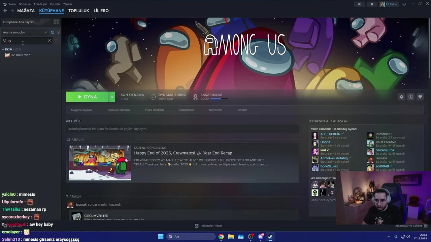431x242 pixels.
Task: Show hidden system tray icons
Action: 388,237
